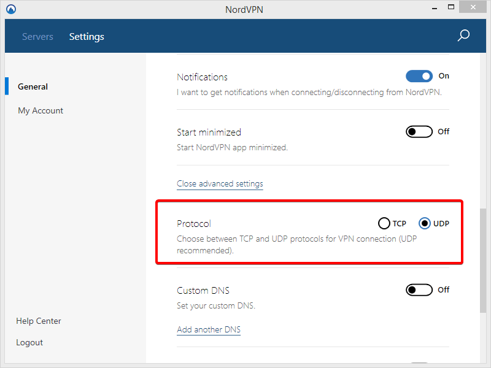491x368 pixels.
Task: Select the UDP protocol radio button
Action: tap(425, 223)
